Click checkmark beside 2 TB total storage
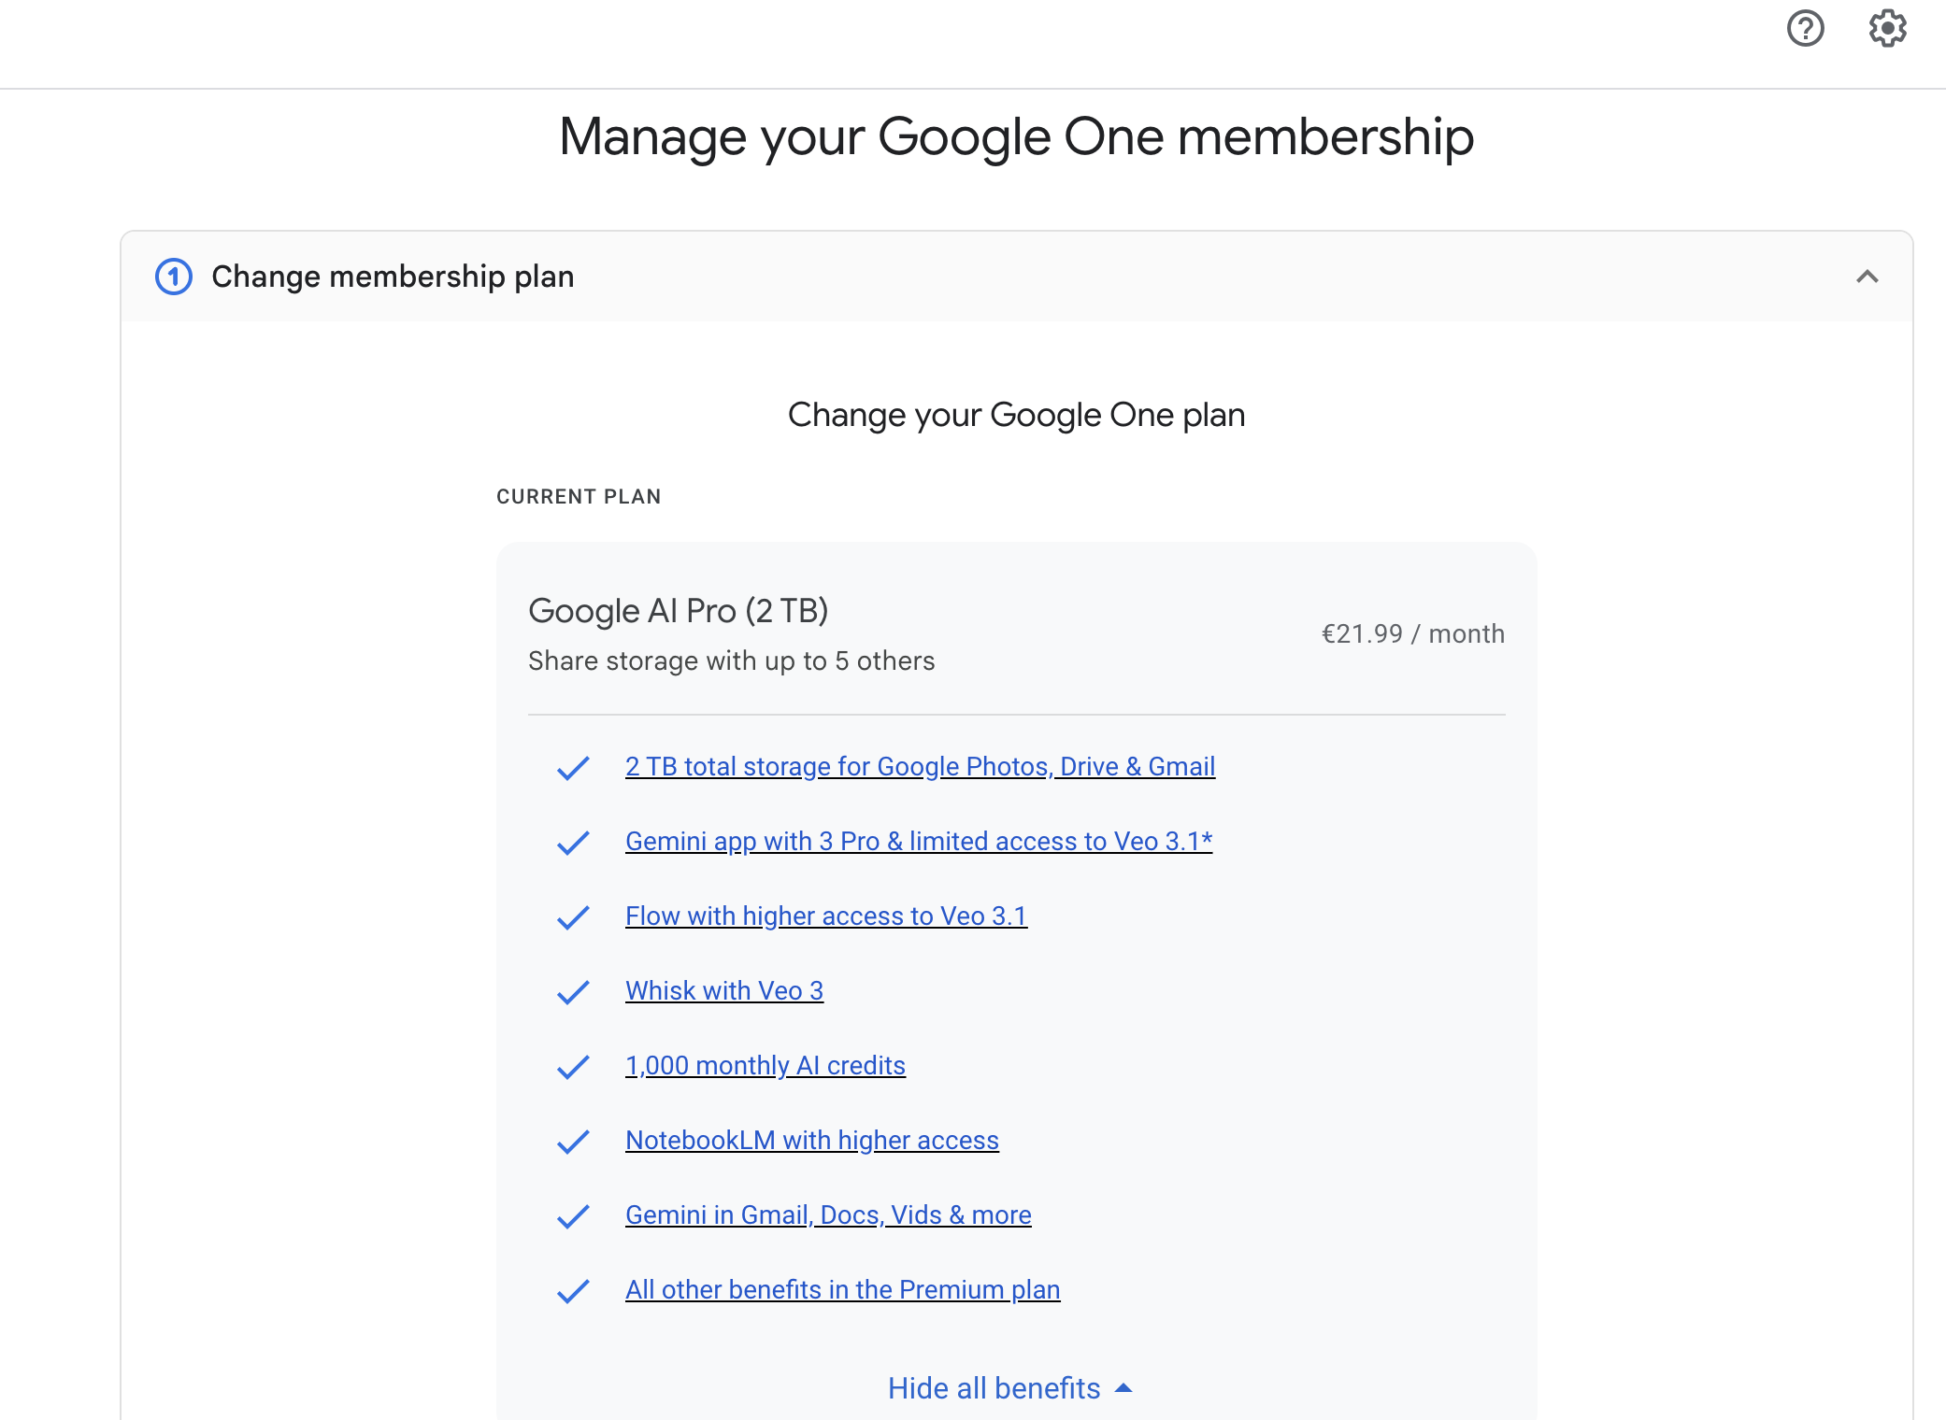1946x1420 pixels. pos(573,768)
